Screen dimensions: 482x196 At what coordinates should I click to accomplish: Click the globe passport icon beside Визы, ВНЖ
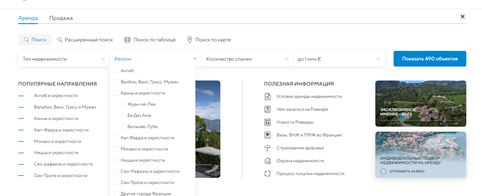point(268,135)
